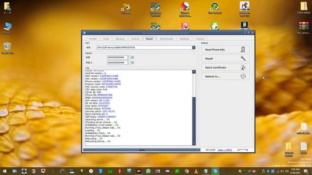
Task: Launch VLC cone icon in taskbar
Action: click(x=196, y=171)
